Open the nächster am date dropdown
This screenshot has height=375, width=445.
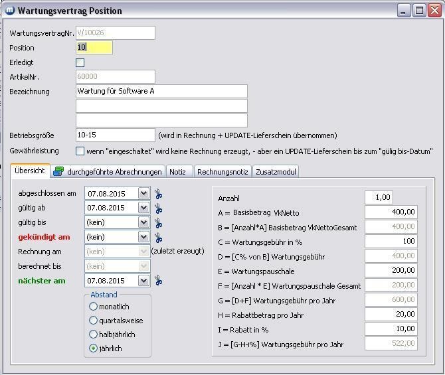[143, 281]
